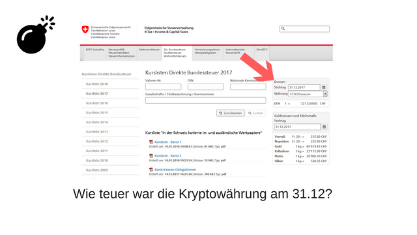
Task: Click the Vreneli price row
Action: click(300, 136)
